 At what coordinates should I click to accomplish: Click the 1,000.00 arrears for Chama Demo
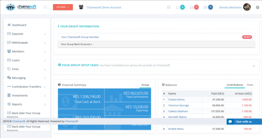click(x=246, y=99)
